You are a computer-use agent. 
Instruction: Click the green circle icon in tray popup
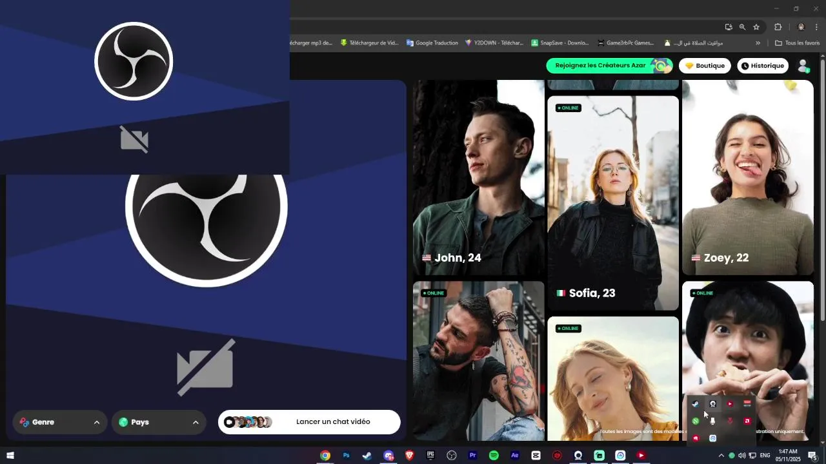(696, 421)
